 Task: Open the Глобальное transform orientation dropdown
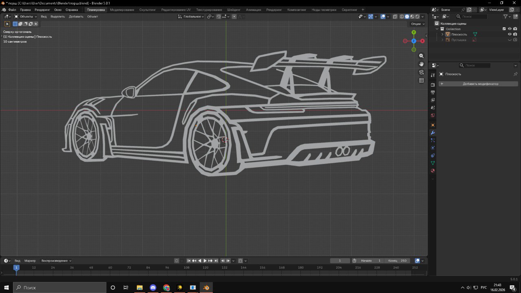191,17
